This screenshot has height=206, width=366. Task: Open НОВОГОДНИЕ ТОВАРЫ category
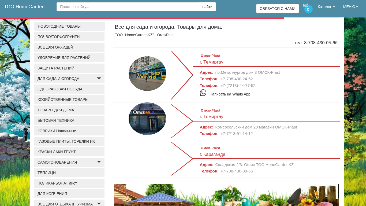[x=69, y=26]
